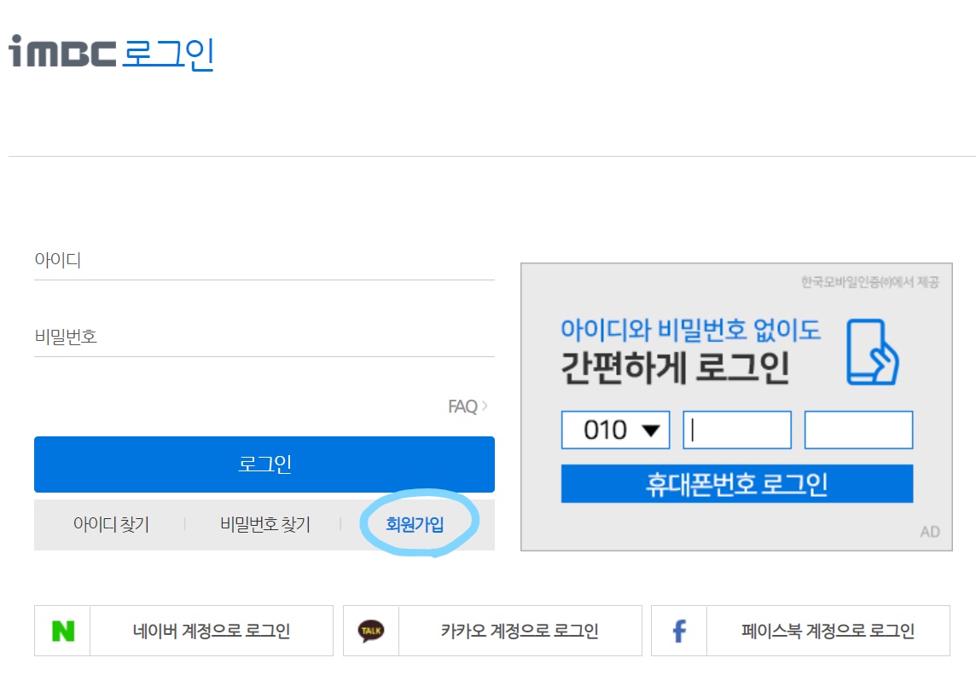Click the 비밀번호 password input field
The image size is (976, 675).
click(x=264, y=337)
